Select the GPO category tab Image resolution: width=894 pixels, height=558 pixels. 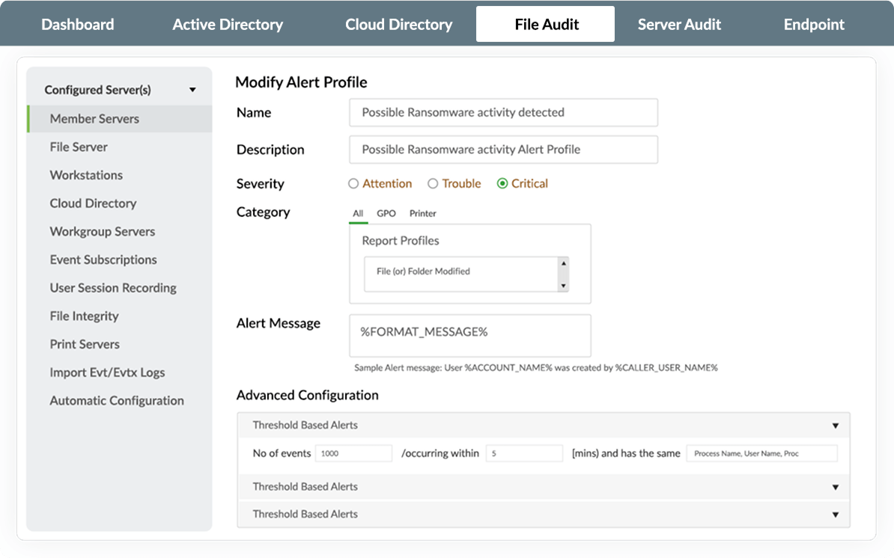(386, 213)
